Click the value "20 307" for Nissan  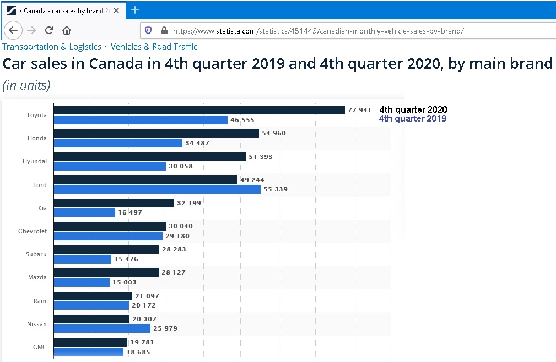tap(144, 319)
